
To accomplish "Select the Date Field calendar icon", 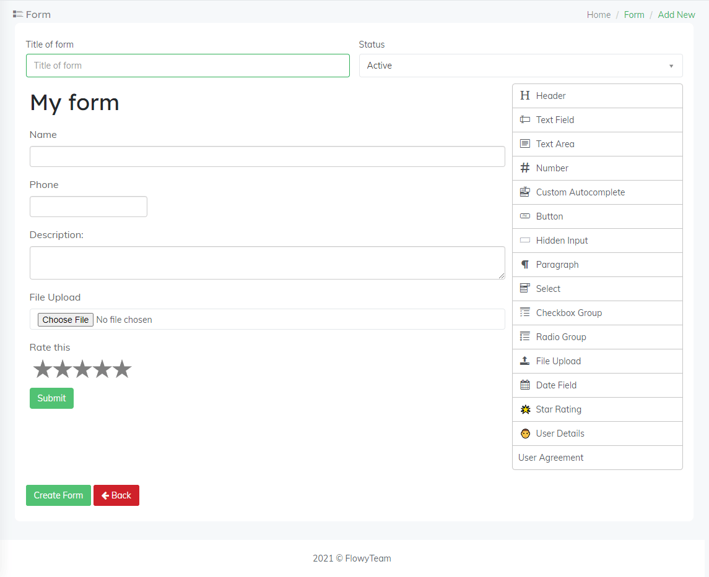I will pos(525,385).
